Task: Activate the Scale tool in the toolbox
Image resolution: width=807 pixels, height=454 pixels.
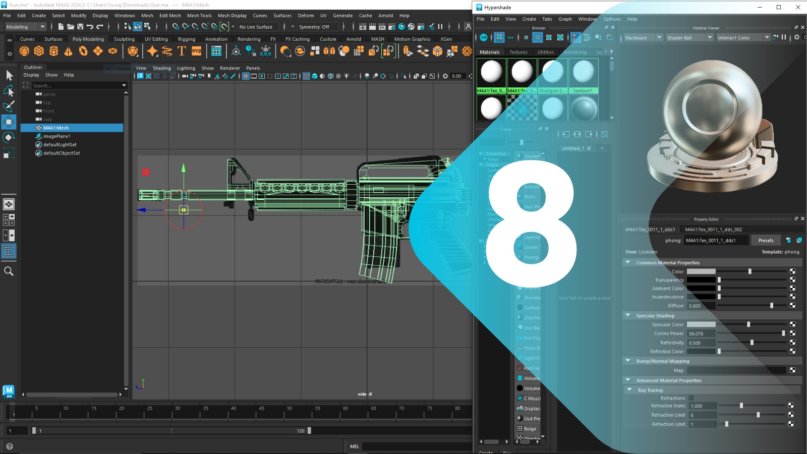Action: (9, 152)
